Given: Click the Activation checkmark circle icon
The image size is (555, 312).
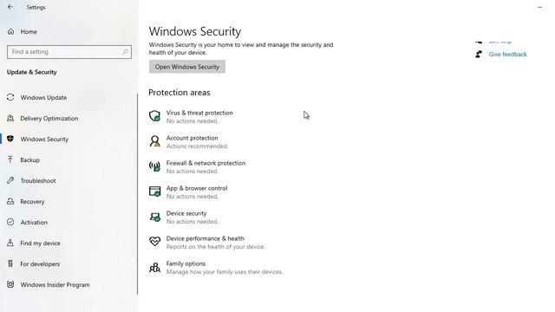Looking at the screenshot, I should pyautogui.click(x=10, y=222).
